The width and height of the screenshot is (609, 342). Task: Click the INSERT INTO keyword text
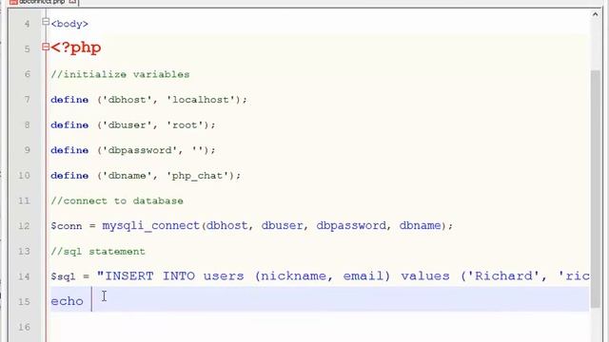[x=150, y=276]
